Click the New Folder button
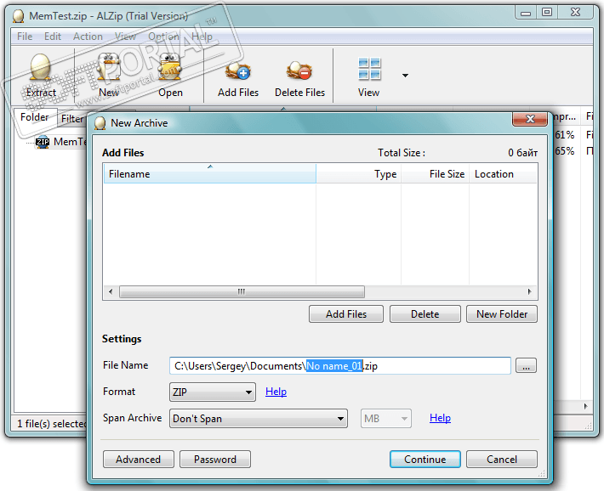This screenshot has height=491, width=604. (502, 314)
